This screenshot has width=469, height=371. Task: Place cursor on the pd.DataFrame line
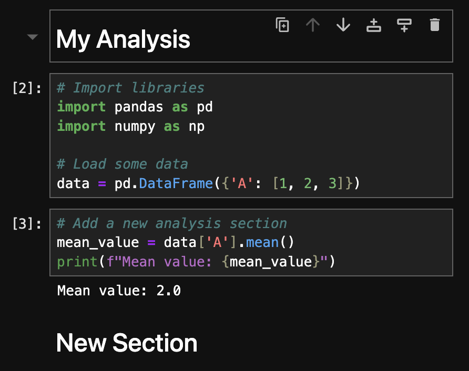coord(208,183)
